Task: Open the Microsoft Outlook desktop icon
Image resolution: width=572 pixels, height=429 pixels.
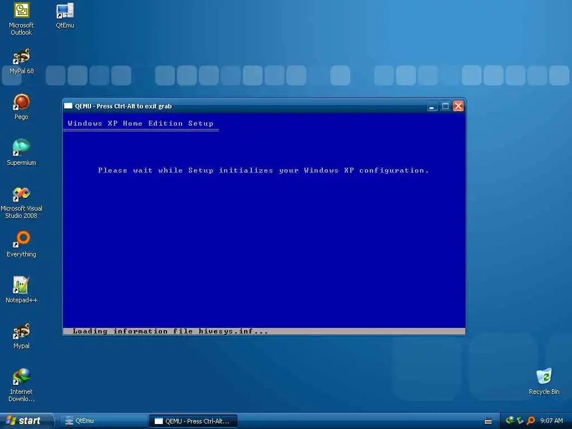Action: [21, 19]
